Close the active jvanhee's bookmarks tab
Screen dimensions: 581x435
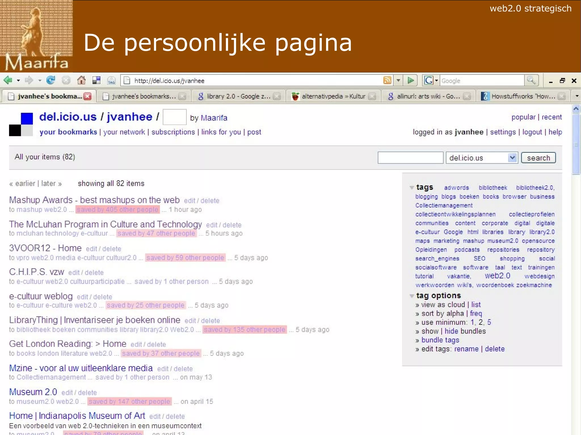click(x=88, y=96)
